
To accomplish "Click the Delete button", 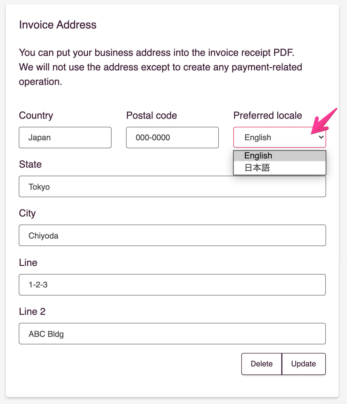I will click(261, 364).
